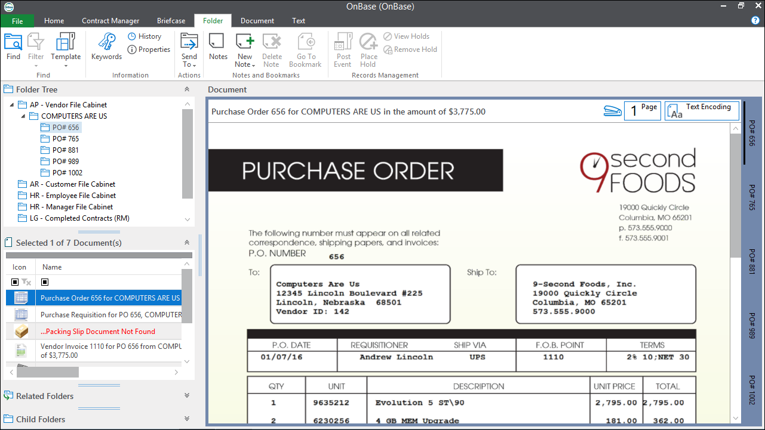Click the Vendor Invoice 1110 document icon

(x=21, y=350)
